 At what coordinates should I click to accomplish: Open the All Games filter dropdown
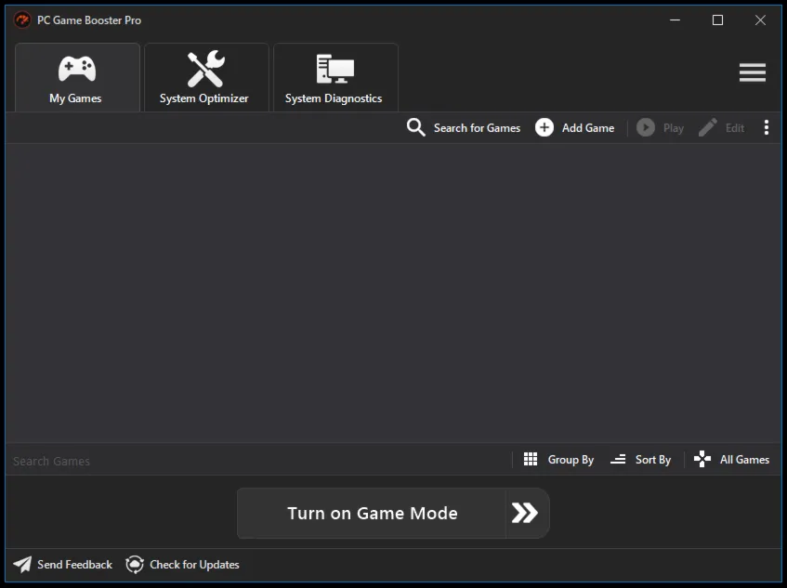pos(744,460)
